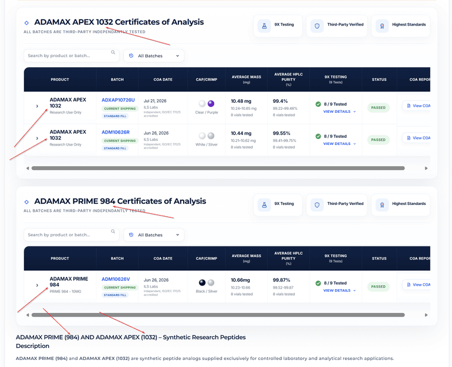Click the shield icon in PRIME 984 Third-Party Verified badge

[x=317, y=205]
